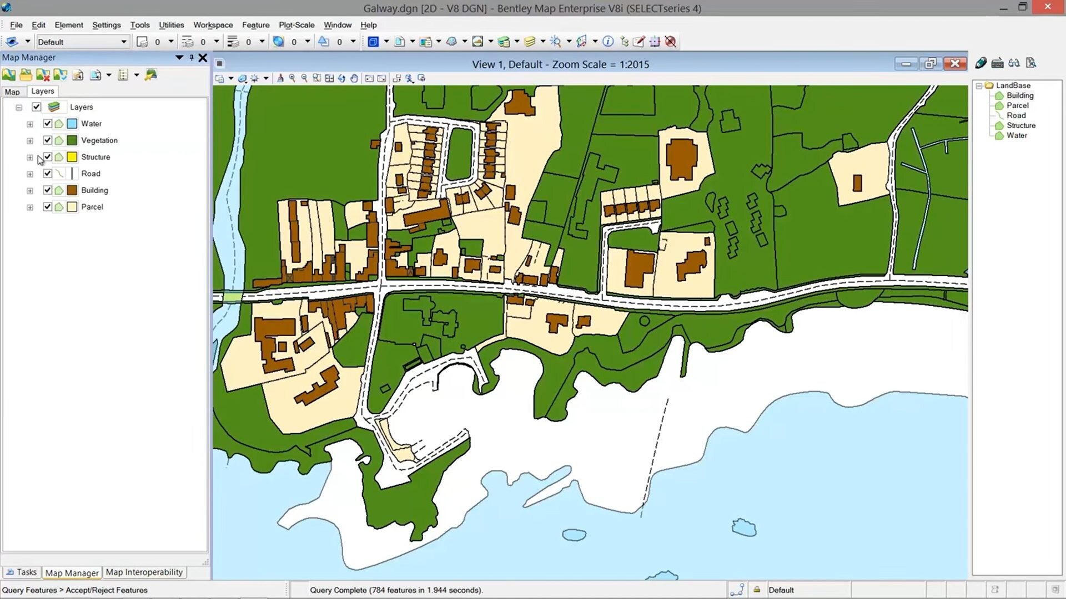
Task: Click the pin icon on the Map Manager panel
Action: click(192, 57)
